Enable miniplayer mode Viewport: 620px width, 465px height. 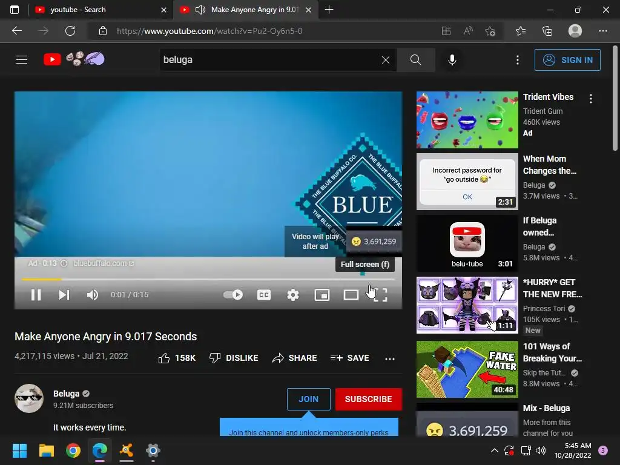click(322, 295)
